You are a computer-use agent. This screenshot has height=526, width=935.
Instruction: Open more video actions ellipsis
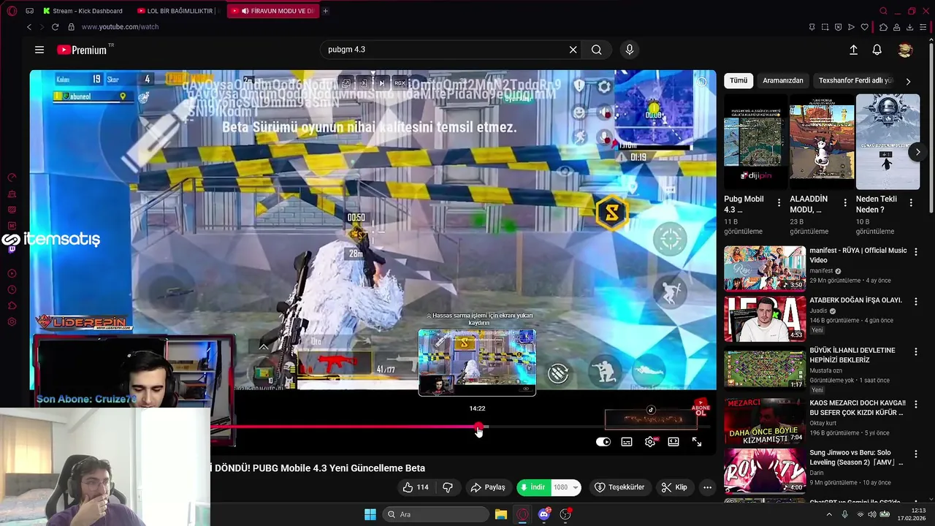tap(707, 487)
